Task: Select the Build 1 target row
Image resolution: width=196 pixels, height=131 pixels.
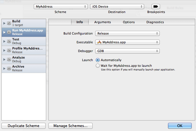Action: tap(24, 23)
